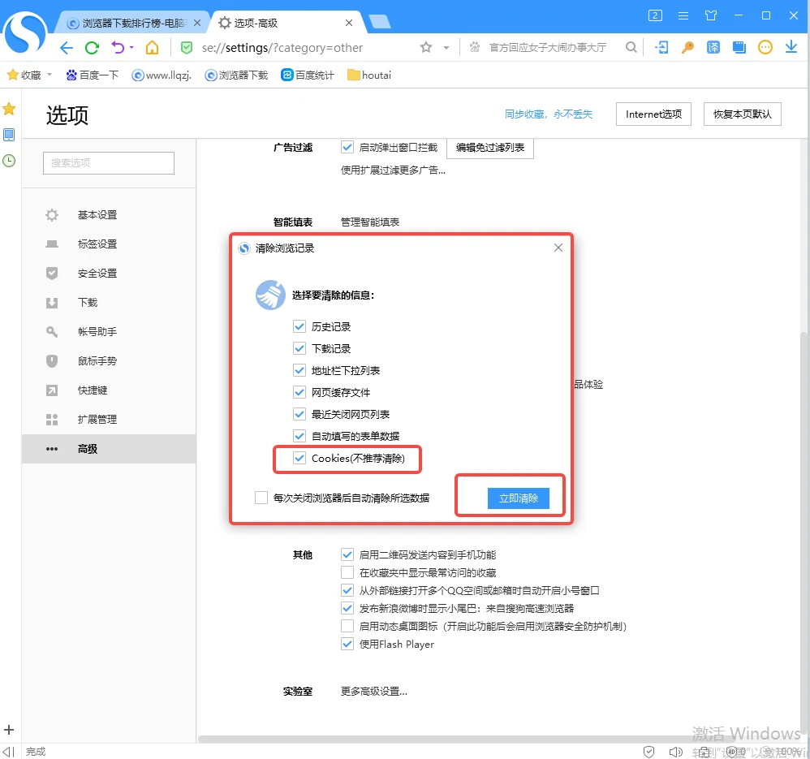
Task: Click the window count icon showing 2
Action: (x=655, y=15)
